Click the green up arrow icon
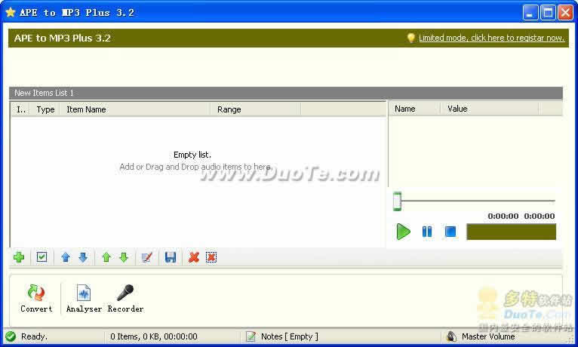Screen dimensions: 578x347 tap(106, 257)
